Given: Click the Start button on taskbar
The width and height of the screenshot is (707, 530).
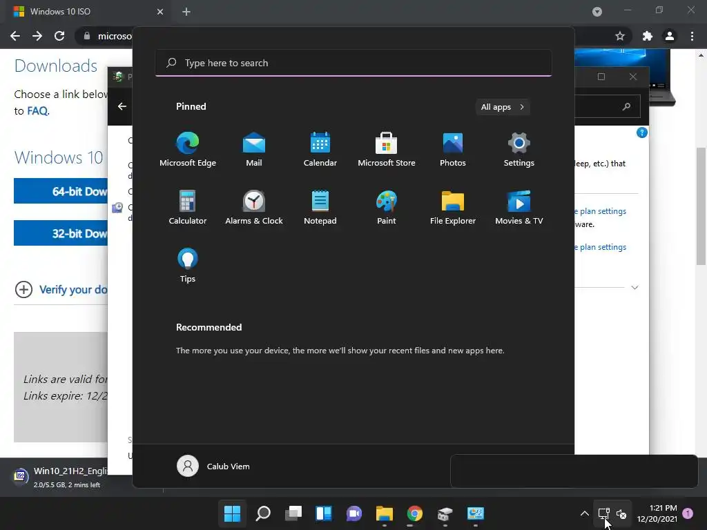Looking at the screenshot, I should [x=232, y=513].
